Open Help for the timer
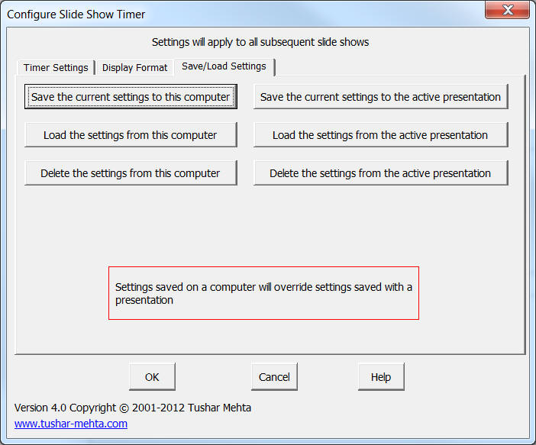536x445 pixels. pos(381,377)
